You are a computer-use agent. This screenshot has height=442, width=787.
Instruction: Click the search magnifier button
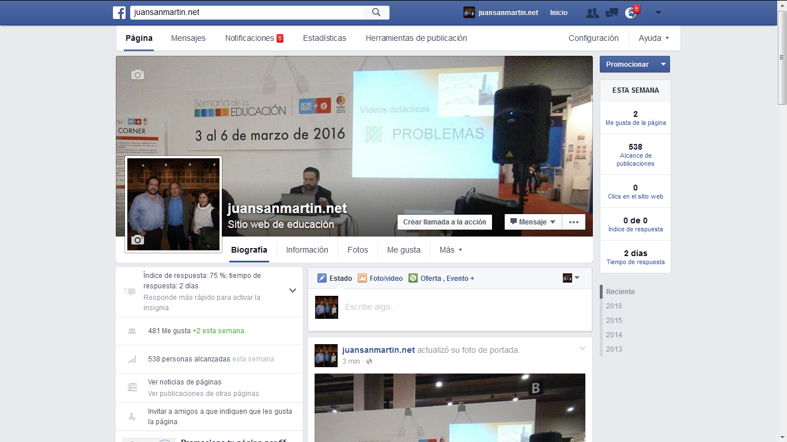coord(376,13)
